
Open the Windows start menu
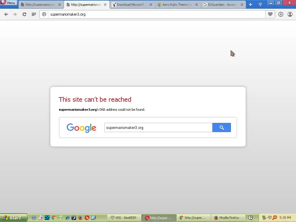point(13,218)
